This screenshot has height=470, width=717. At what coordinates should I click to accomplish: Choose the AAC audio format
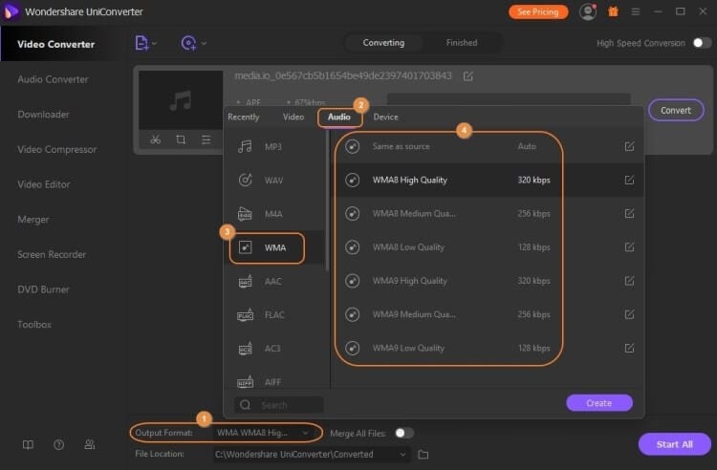click(x=274, y=282)
